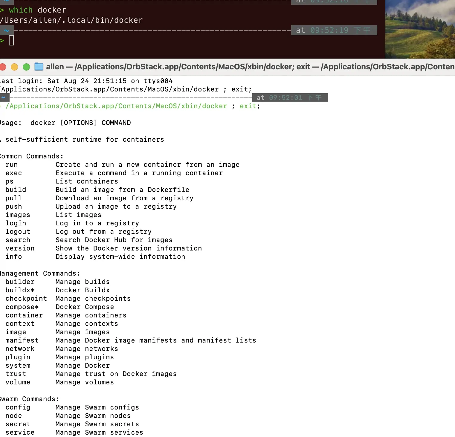
Task: Click the 'checkpoint' command name
Action: [x=26, y=299]
